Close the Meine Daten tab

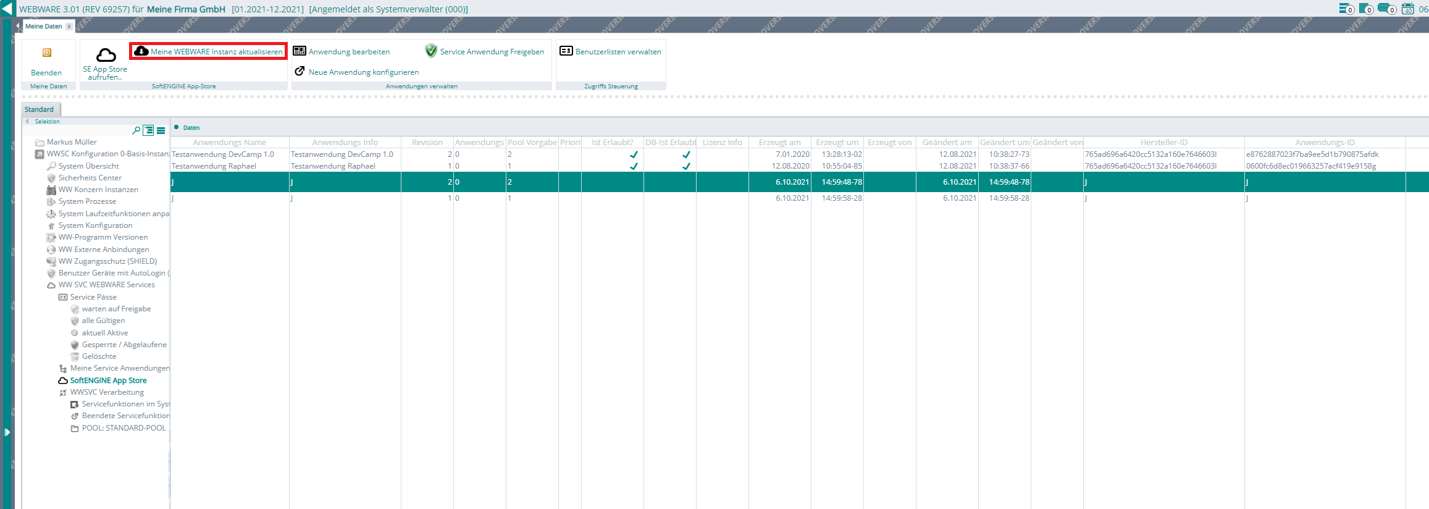pos(69,27)
